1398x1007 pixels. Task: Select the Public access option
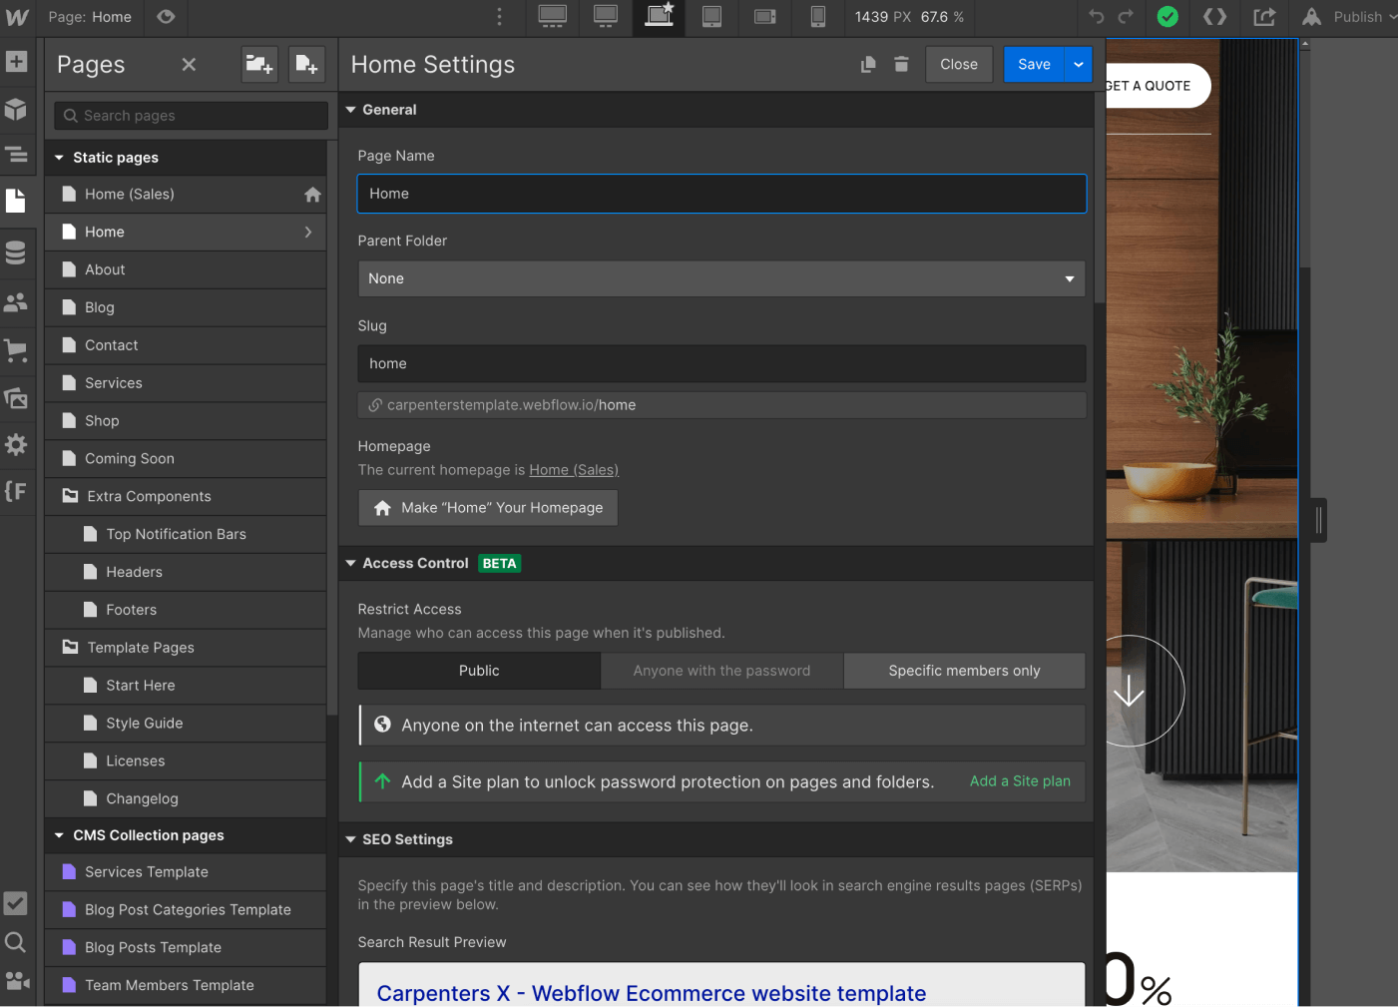coord(478,670)
